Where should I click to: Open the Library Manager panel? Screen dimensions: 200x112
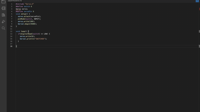[3, 15]
